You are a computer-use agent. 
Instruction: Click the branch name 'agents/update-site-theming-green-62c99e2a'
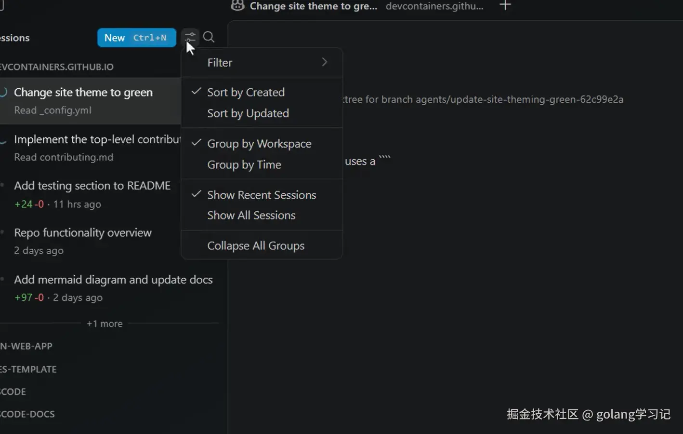click(520, 99)
